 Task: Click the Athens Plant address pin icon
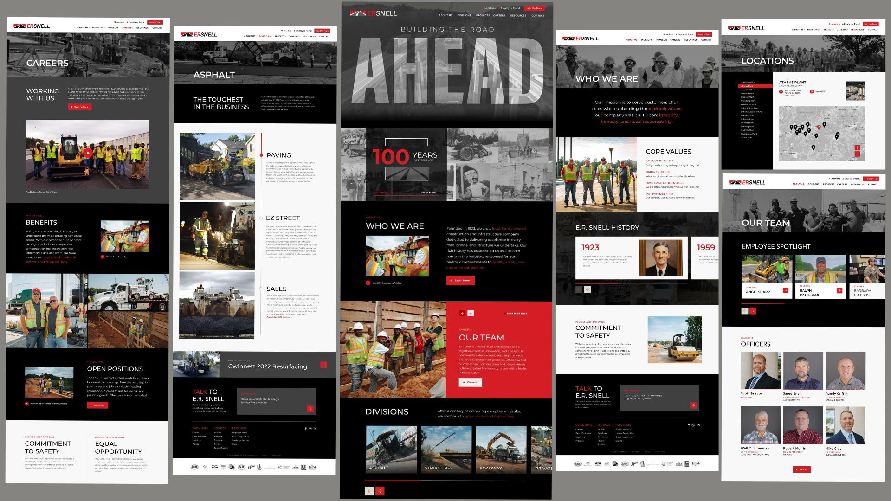click(781, 91)
